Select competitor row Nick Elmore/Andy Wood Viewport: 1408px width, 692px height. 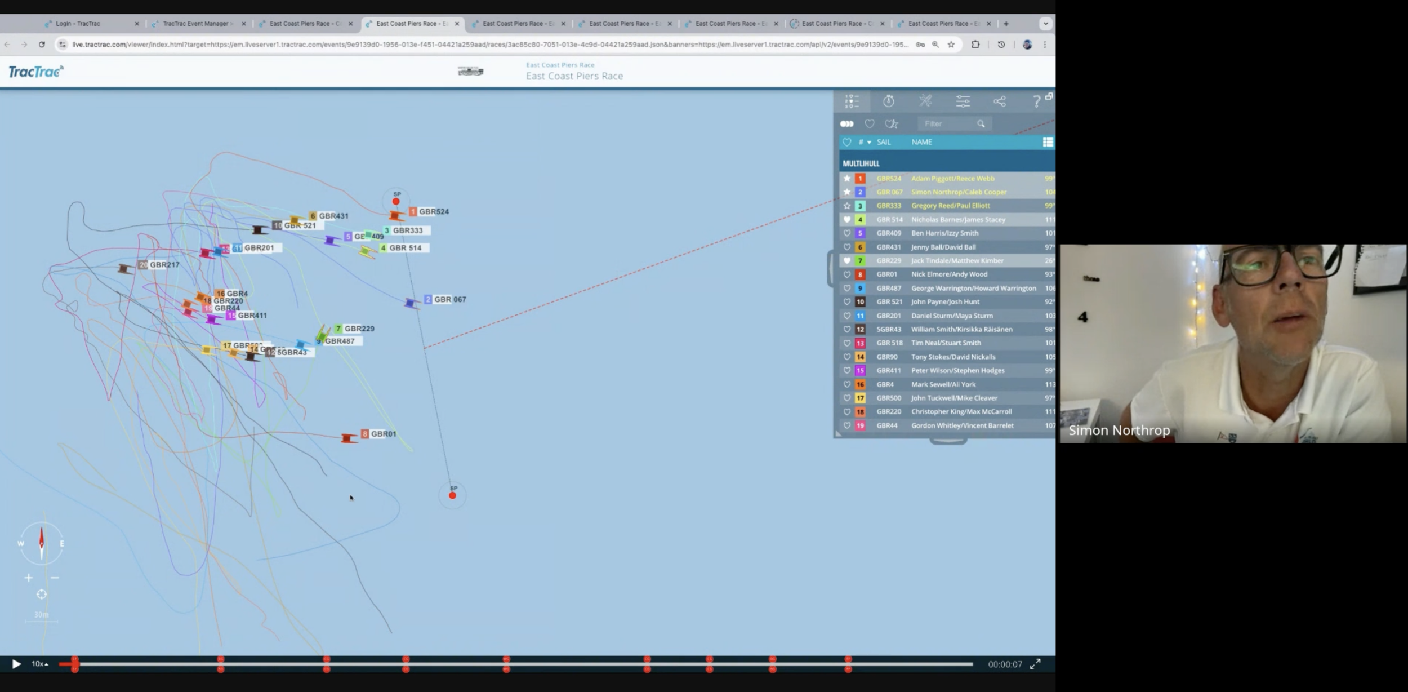tap(949, 274)
